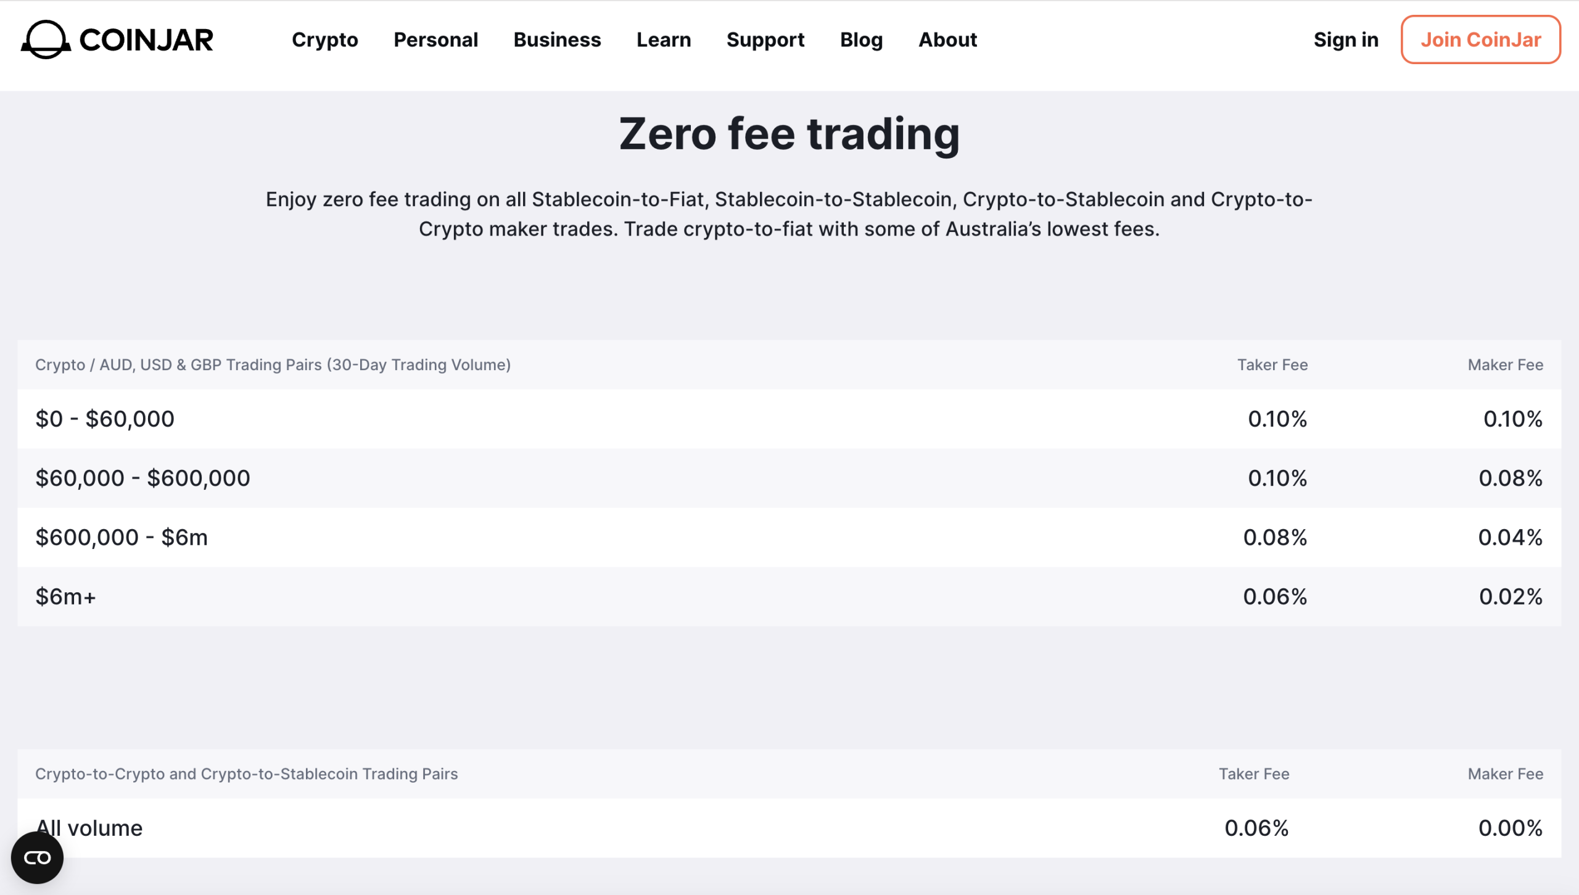Click the 0.04% maker fee value
Image resolution: width=1579 pixels, height=895 pixels.
click(x=1511, y=537)
